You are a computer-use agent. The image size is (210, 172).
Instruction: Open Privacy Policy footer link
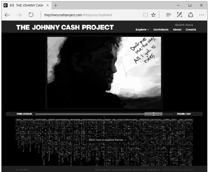click(x=139, y=170)
